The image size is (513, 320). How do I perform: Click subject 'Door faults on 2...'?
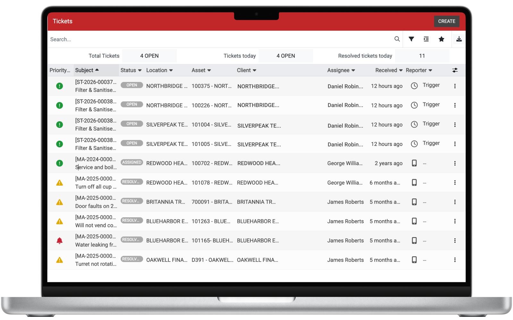96,206
